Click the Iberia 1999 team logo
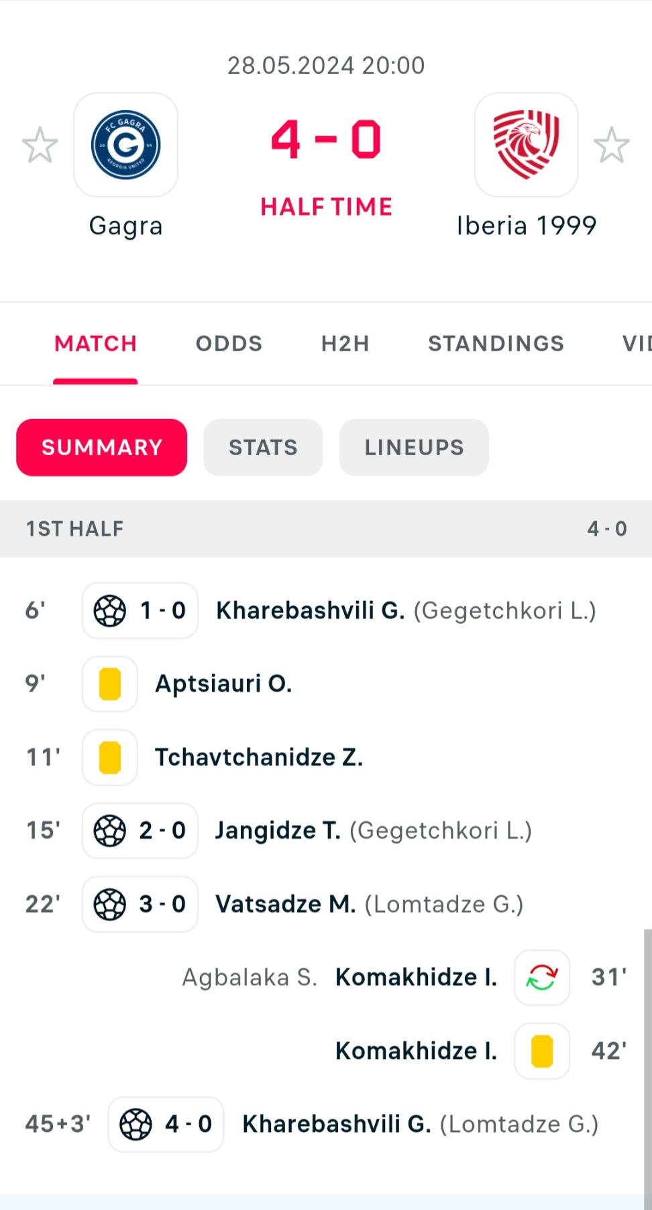The image size is (652, 1210). pyautogui.click(x=526, y=145)
